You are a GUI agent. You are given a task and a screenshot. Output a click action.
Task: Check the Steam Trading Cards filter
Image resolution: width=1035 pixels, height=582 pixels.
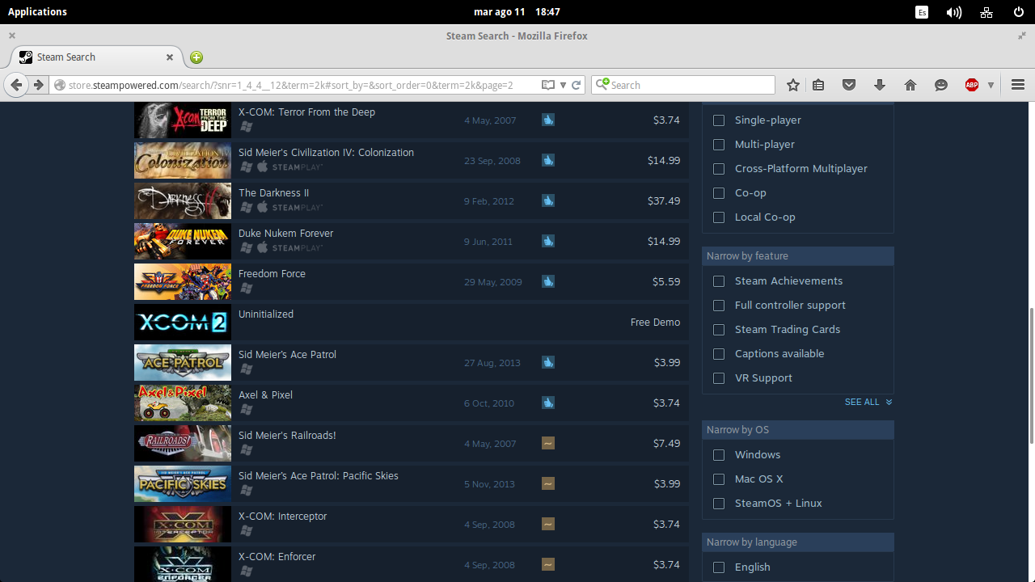coord(719,330)
